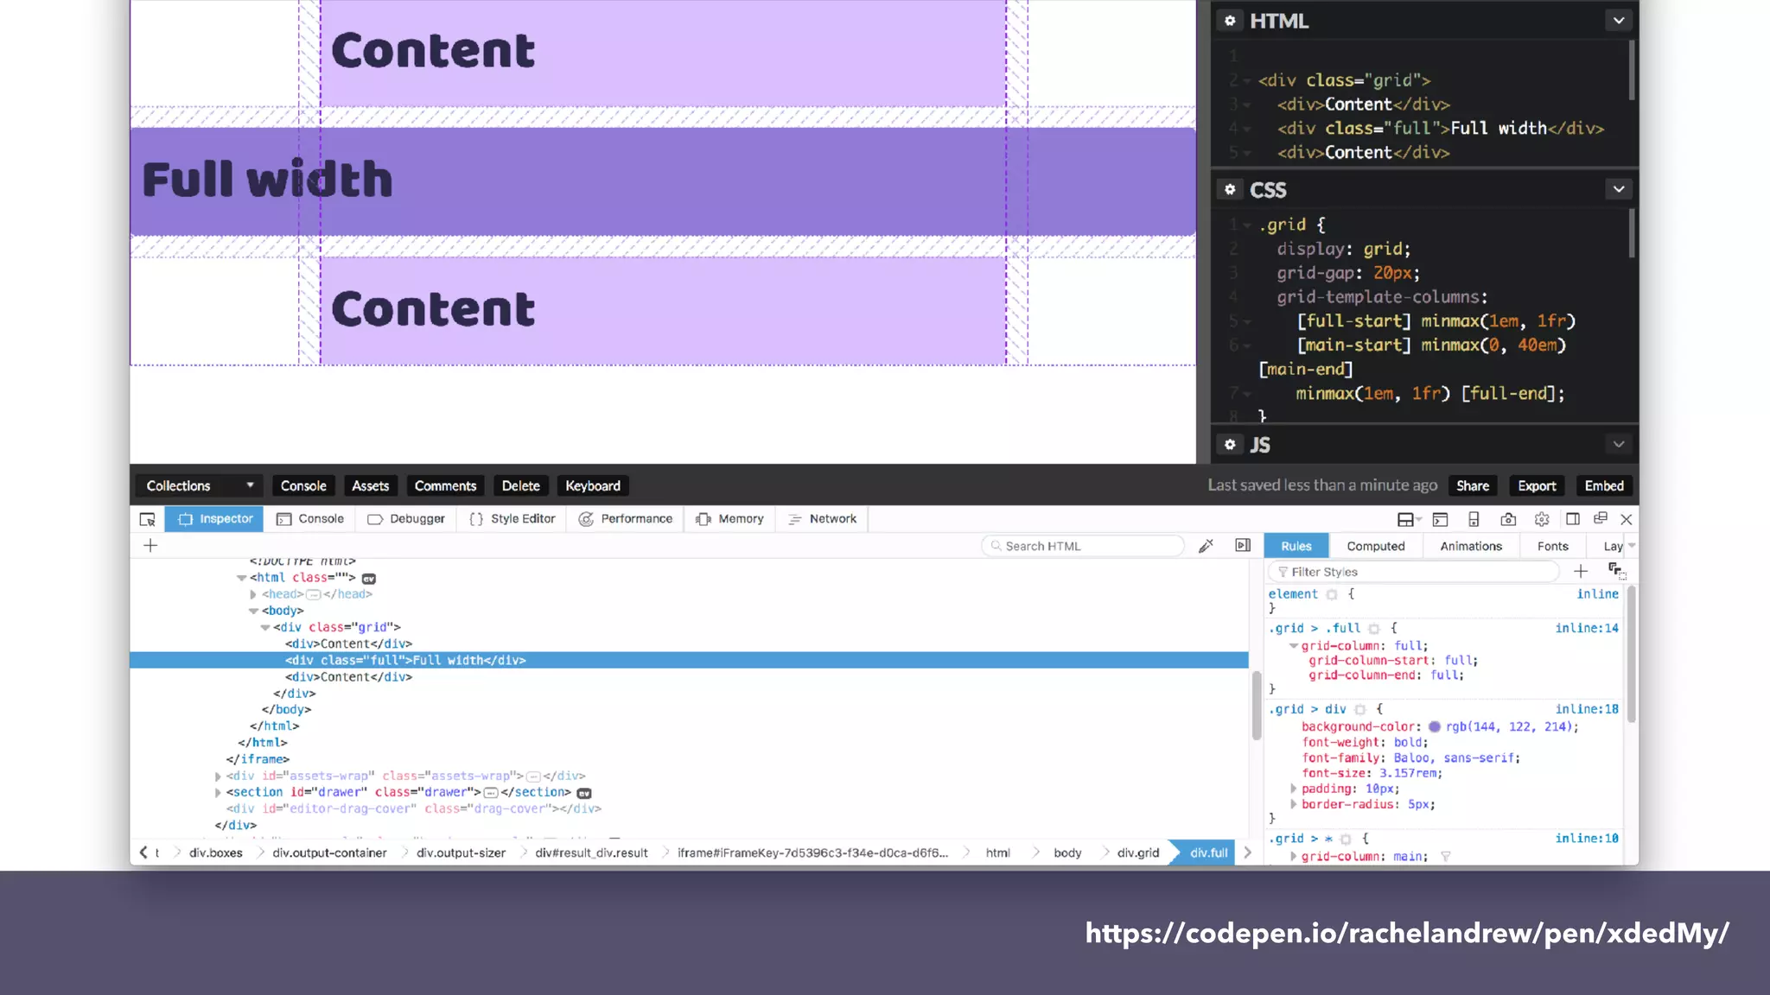Collapse the grid-column shorthand property
The width and height of the screenshot is (1770, 995).
1293,645
